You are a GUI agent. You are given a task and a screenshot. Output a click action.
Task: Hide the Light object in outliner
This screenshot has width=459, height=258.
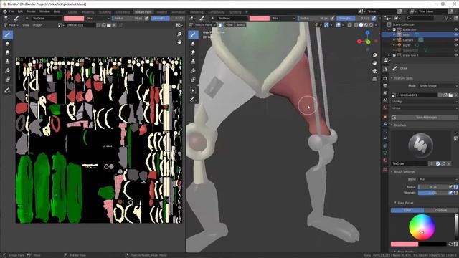pyautogui.click(x=456, y=45)
